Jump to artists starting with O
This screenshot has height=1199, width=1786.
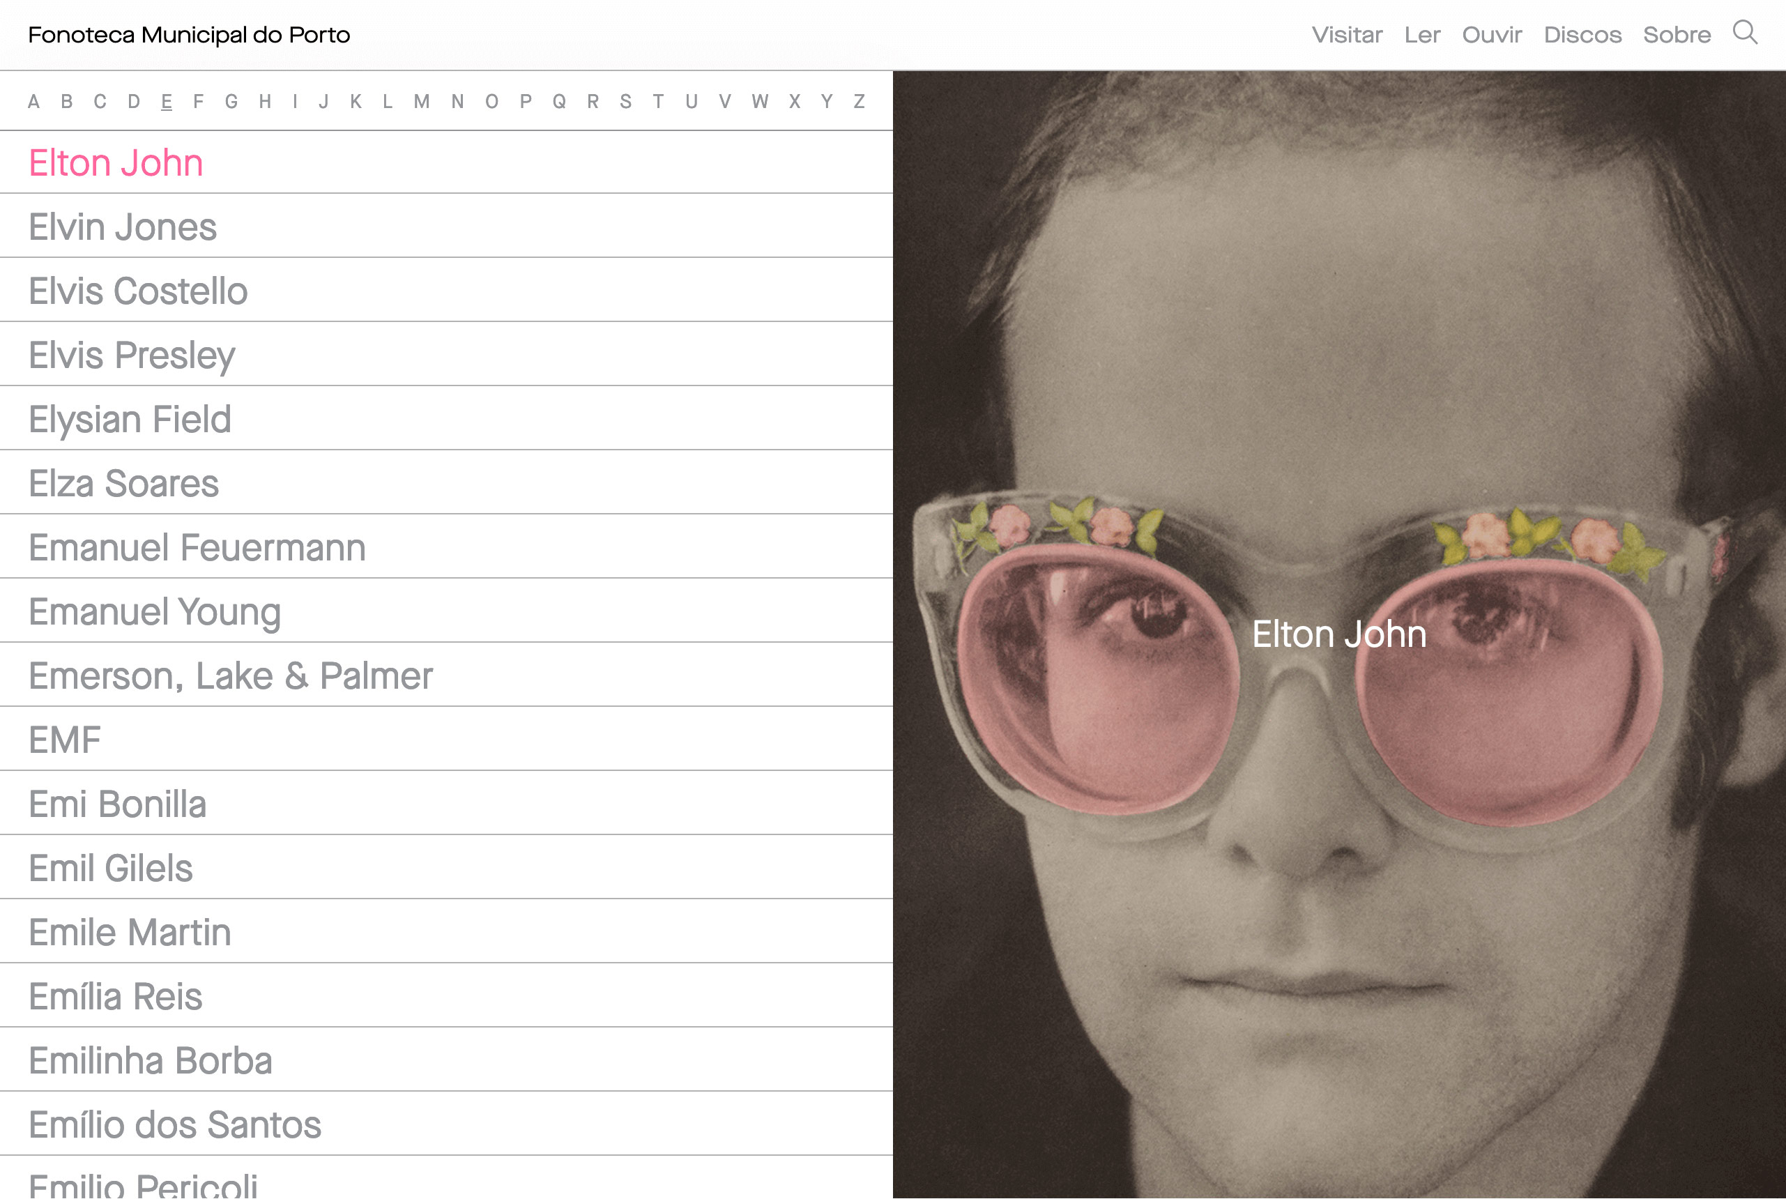click(491, 102)
